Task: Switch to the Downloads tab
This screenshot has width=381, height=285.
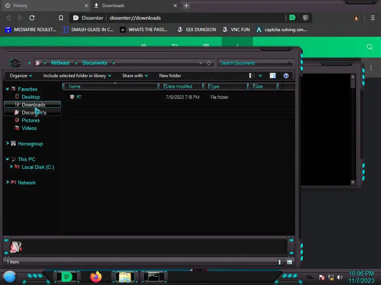Action: click(x=135, y=6)
